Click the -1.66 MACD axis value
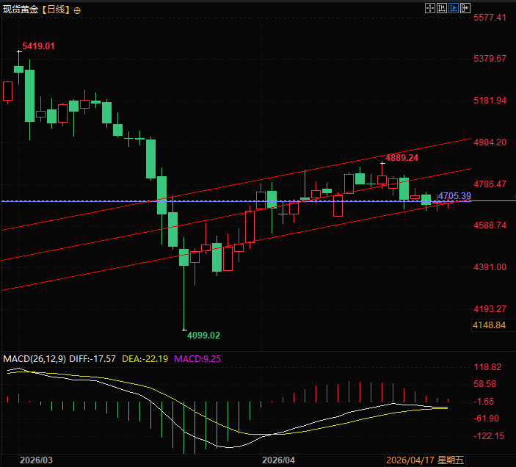 [484, 402]
